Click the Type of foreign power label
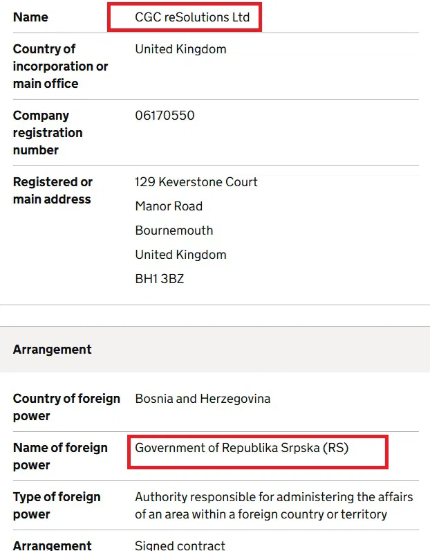The image size is (430, 551). coord(57,505)
